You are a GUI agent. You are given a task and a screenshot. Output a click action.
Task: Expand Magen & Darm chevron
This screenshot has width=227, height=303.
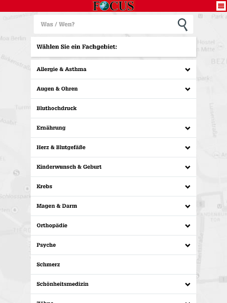tap(187, 206)
